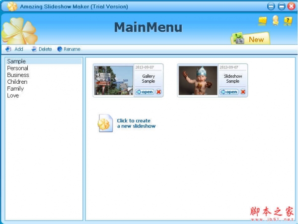Click the 2013-09-07 date on Gallery Sample
Viewport: 298px width, 224px height.
click(x=145, y=67)
